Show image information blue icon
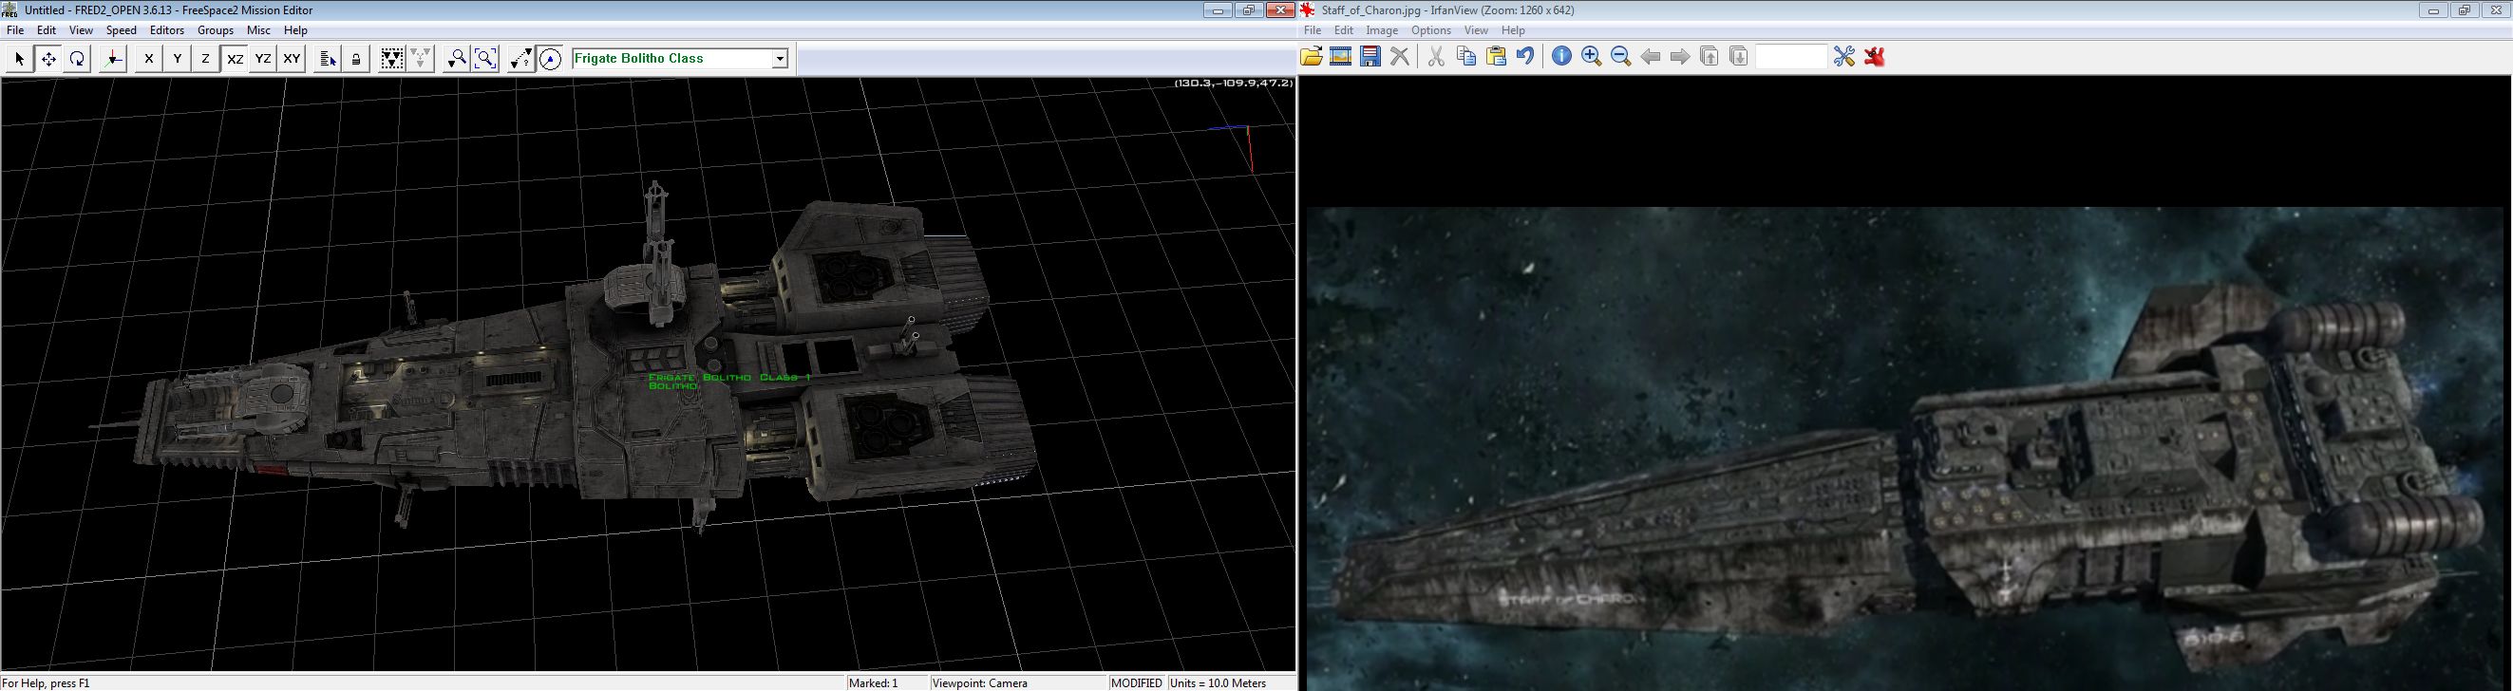 (1562, 57)
